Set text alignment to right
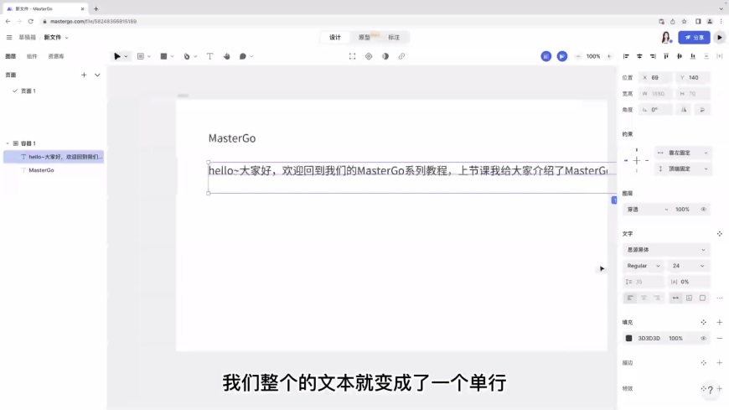The image size is (729, 410). coord(657,298)
